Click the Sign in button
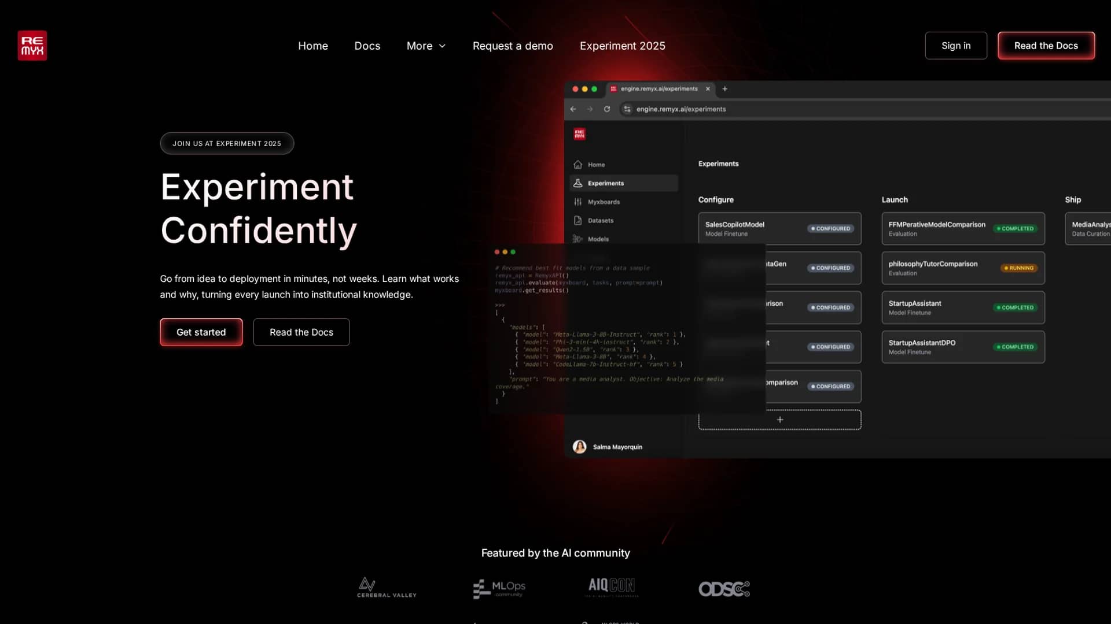Screen dimensions: 1111x624 (955, 46)
